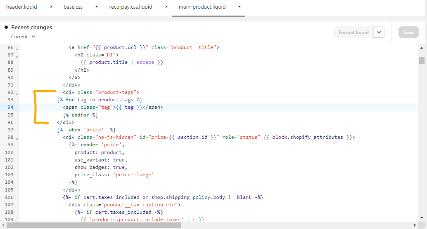Click the horizontal scrollbar thumb

[94, 225]
